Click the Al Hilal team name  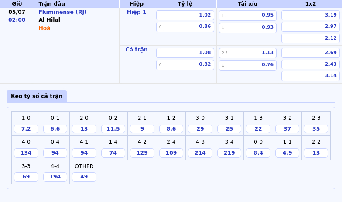coord(49,20)
